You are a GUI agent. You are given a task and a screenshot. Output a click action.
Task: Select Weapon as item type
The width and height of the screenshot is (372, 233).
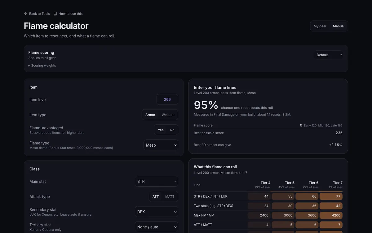(168, 115)
